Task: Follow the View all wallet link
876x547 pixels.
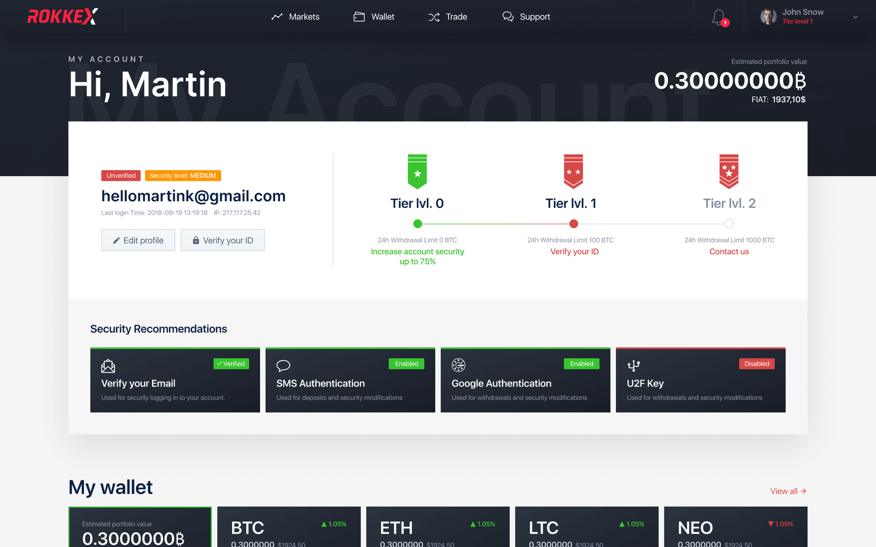Action: (x=788, y=491)
